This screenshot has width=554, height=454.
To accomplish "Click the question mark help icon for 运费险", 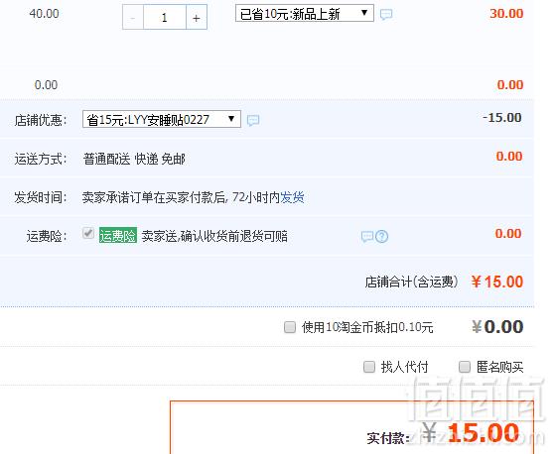I will pos(381,236).
